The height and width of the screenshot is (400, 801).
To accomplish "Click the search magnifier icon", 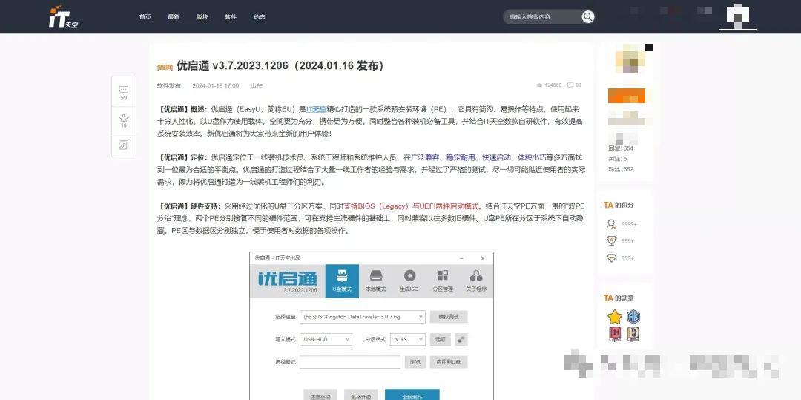I will tap(588, 17).
